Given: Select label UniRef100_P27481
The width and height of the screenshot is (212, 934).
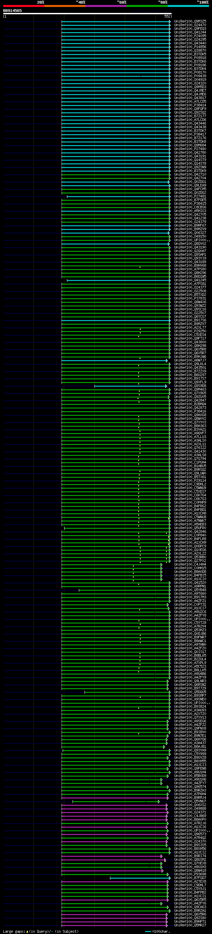Looking at the screenshot, I should pyautogui.click(x=190, y=196).
